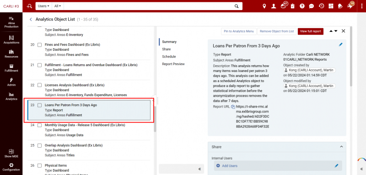
Task: Open the Acquisitions sidebar menu
Action: tap(11, 40)
